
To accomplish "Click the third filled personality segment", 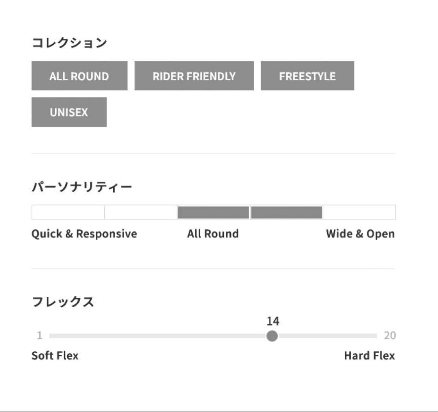I will (213, 212).
